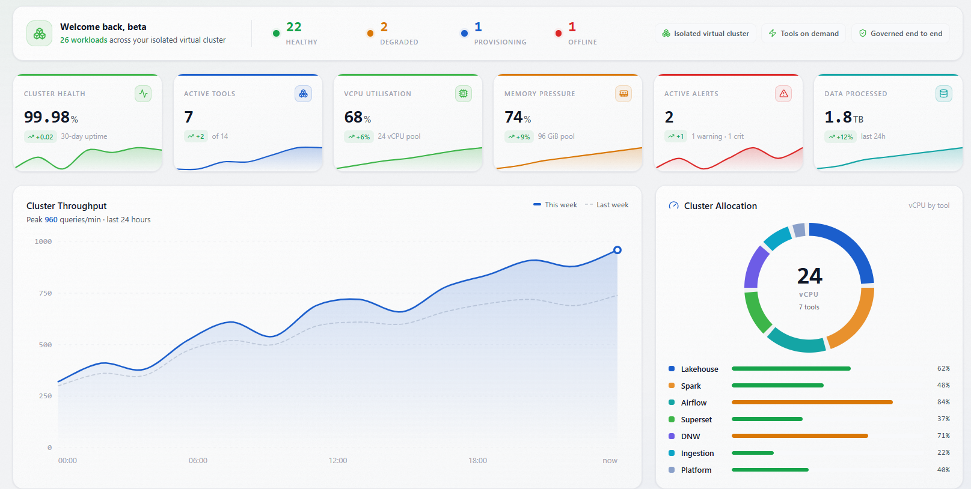Select the 2 Degraded status counter
971x489 pixels.
point(393,34)
